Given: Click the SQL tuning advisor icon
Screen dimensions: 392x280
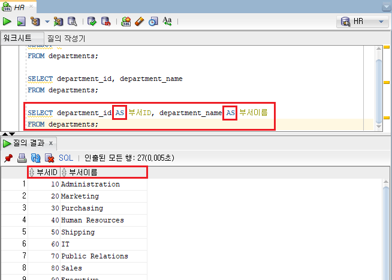Looking at the screenshot, I should click(73, 22).
